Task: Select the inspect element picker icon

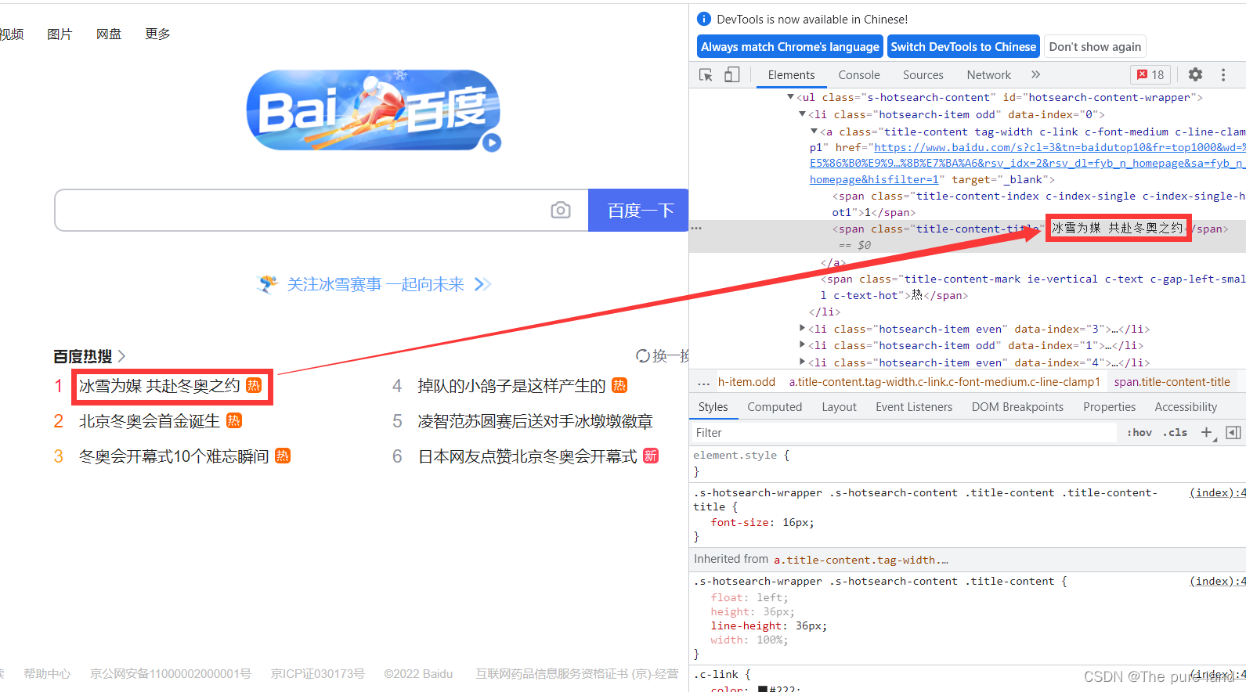Action: point(706,74)
